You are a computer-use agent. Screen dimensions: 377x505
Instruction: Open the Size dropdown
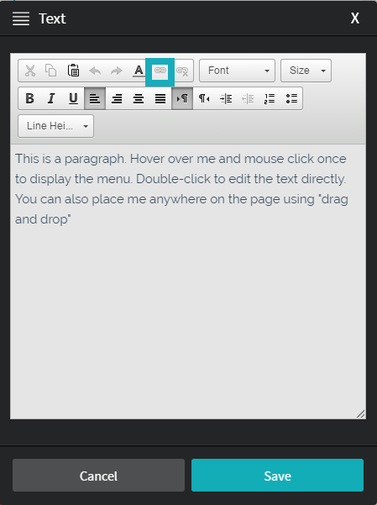pyautogui.click(x=306, y=71)
